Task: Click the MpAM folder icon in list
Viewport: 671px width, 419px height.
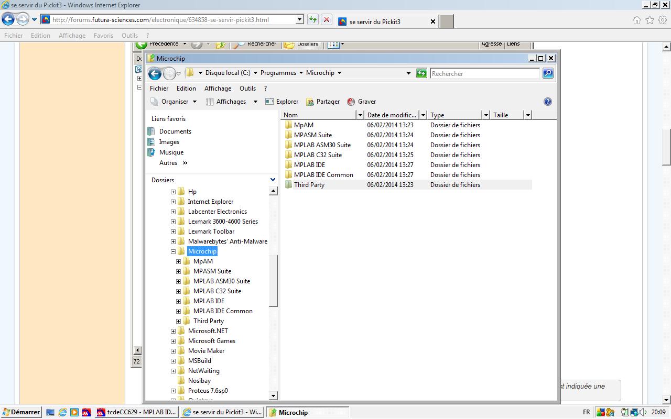Action: click(x=288, y=125)
